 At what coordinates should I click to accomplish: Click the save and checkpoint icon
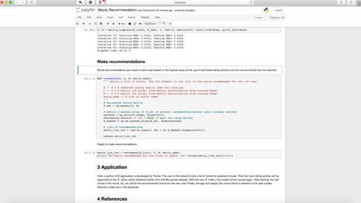point(77,24)
